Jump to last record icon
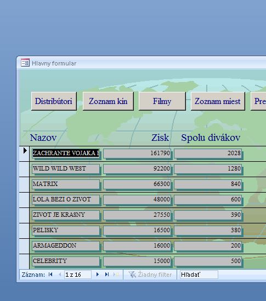The height and width of the screenshot is (301, 266). point(107,275)
